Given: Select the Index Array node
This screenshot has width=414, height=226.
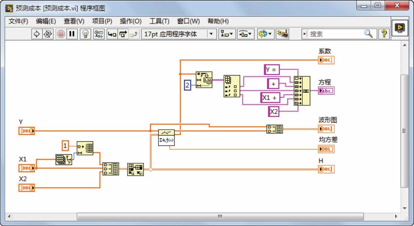Looking at the screenshot, I should coord(232,86).
